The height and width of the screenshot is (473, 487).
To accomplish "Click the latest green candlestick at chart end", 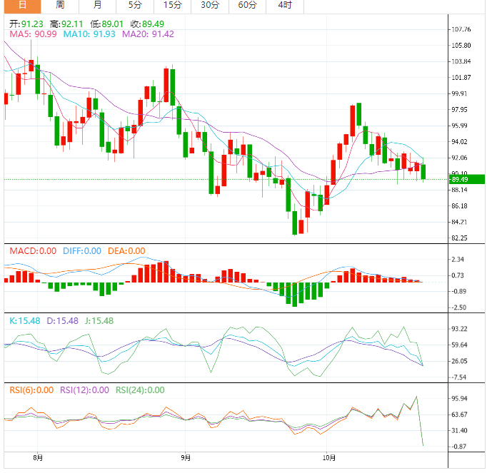I will pos(423,171).
